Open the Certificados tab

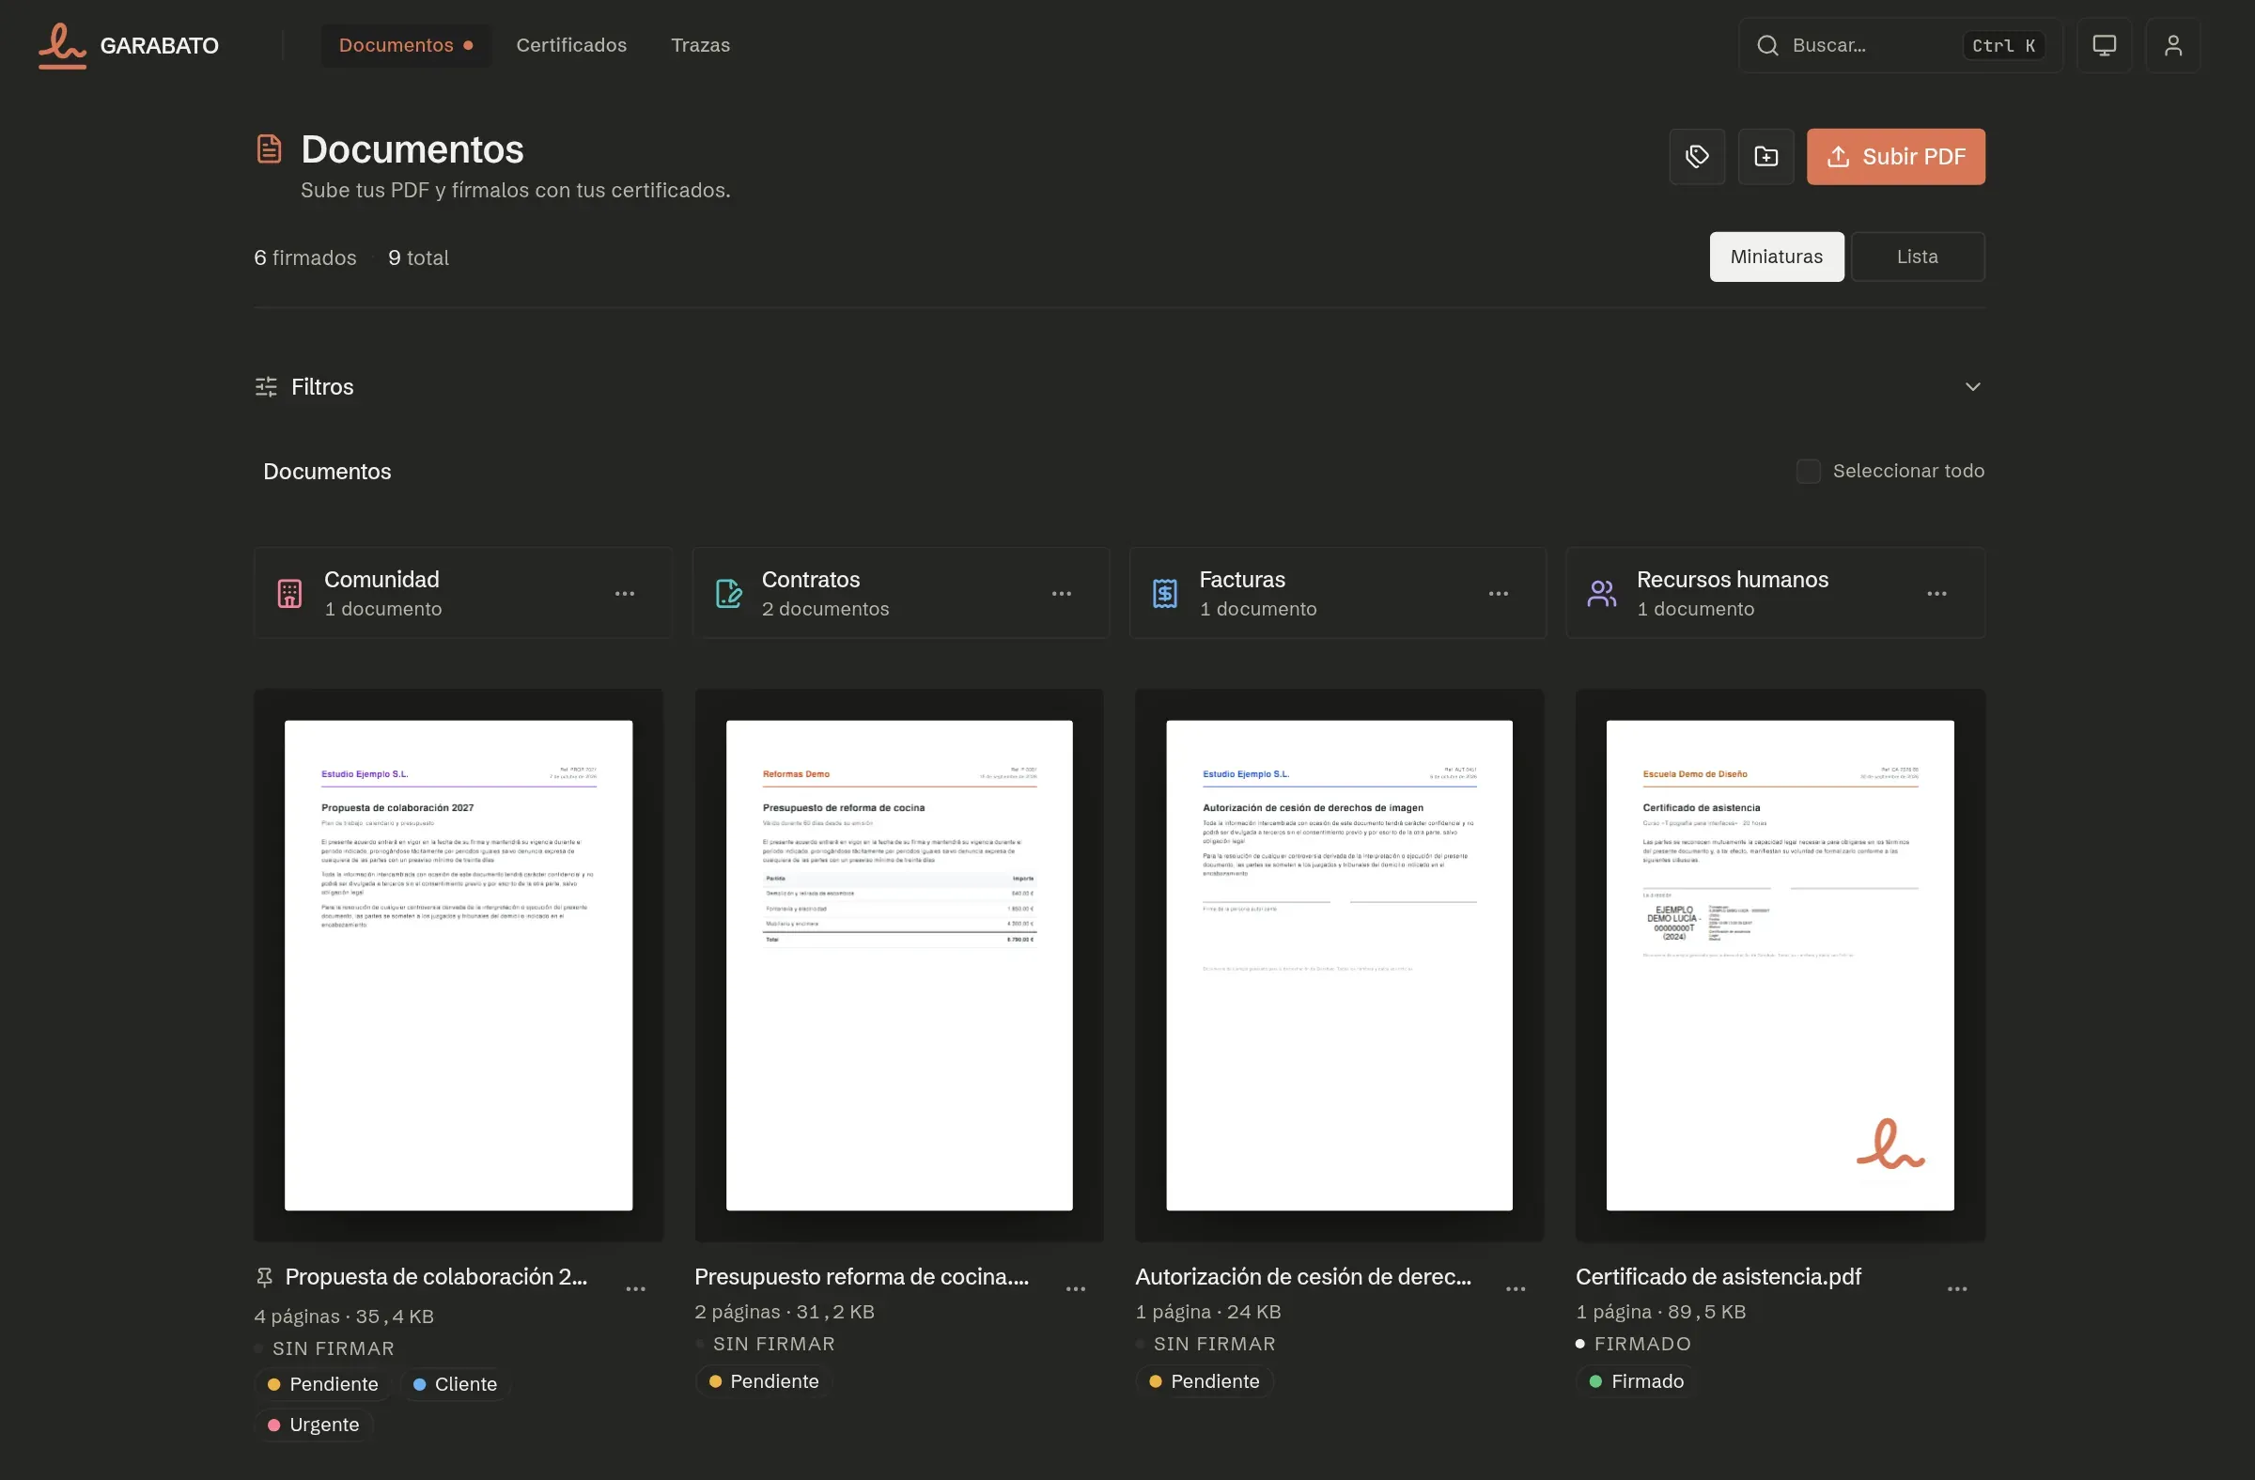coord(571,45)
